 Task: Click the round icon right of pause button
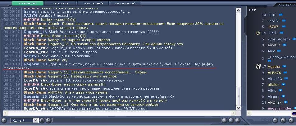pos(48,120)
